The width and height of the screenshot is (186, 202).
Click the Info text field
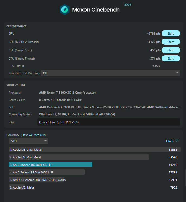click(x=109, y=122)
